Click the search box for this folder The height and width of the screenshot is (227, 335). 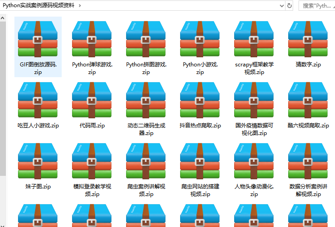pyautogui.click(x=317, y=6)
